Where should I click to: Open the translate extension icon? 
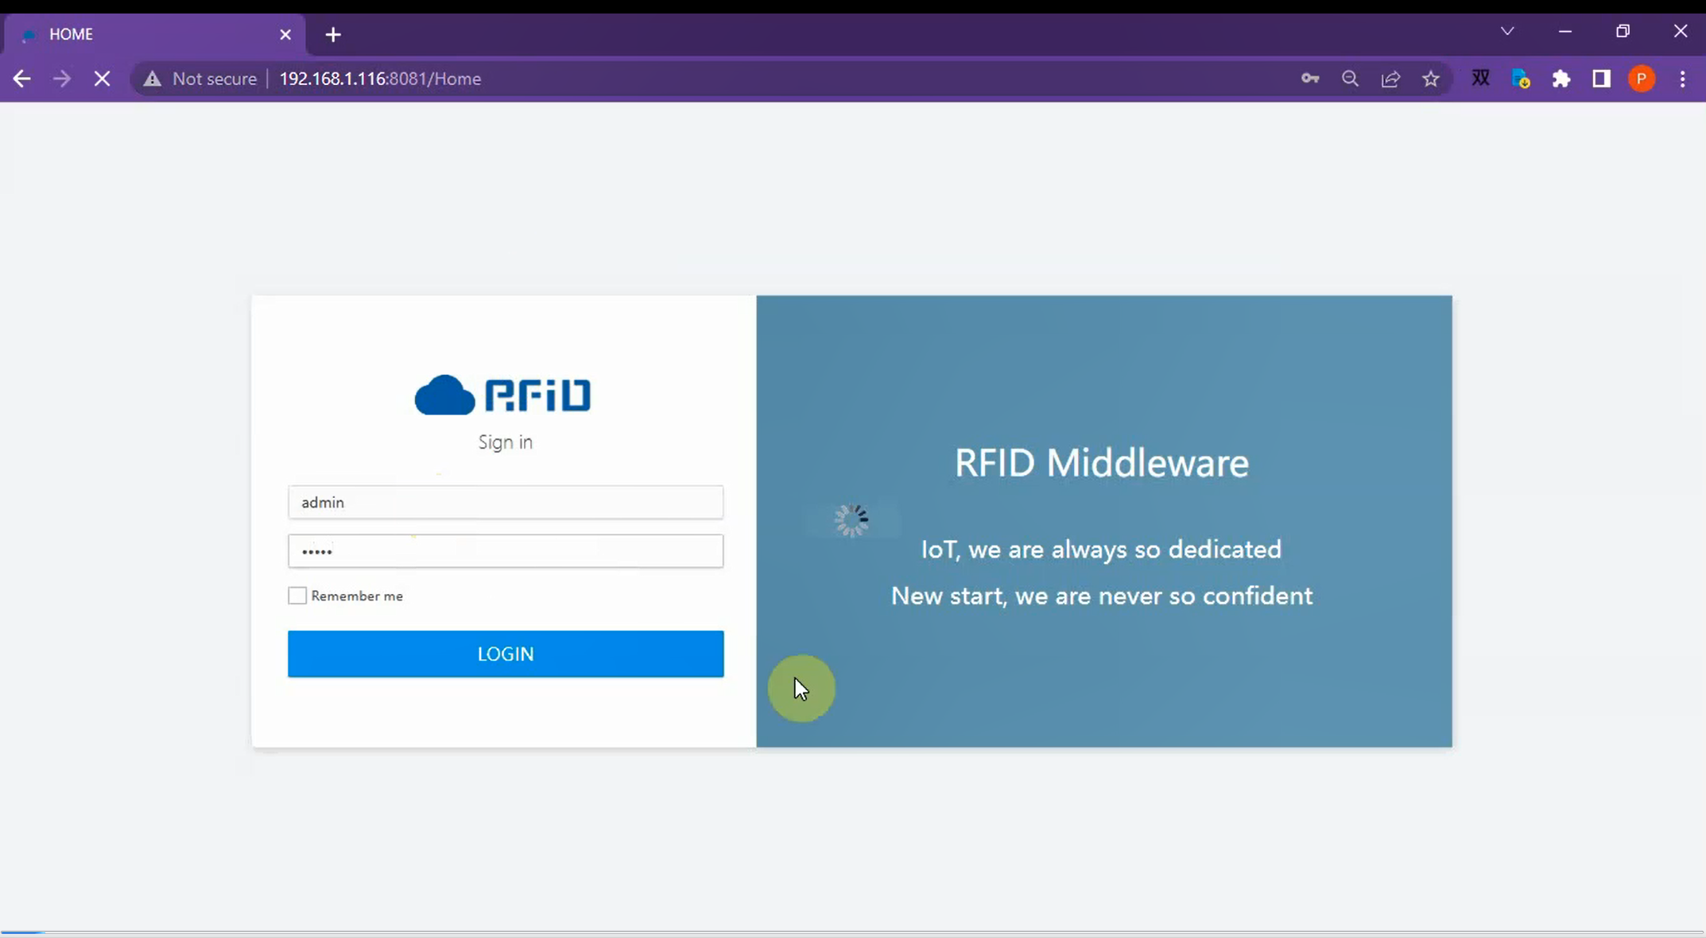(x=1481, y=79)
